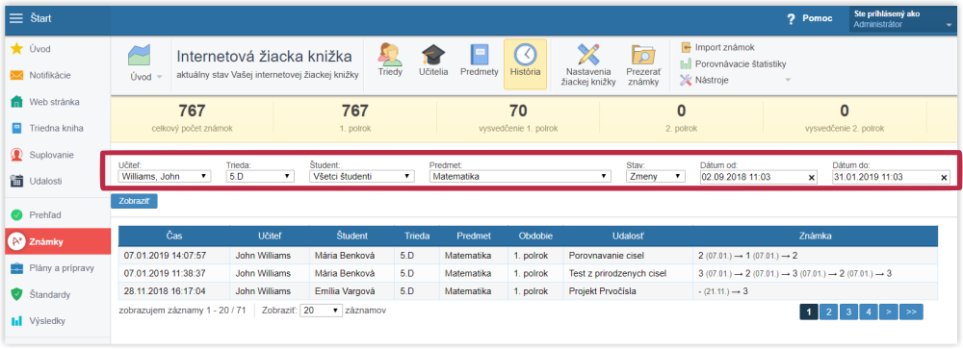Viewport: 963px width, 349px height.
Task: Click the Pomoc help question mark icon
Action: pyautogui.click(x=791, y=19)
